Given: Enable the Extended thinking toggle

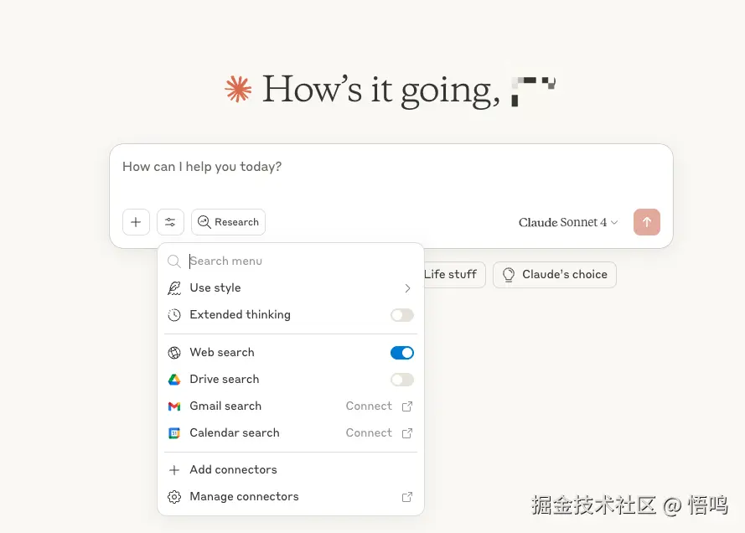Looking at the screenshot, I should click(x=402, y=315).
